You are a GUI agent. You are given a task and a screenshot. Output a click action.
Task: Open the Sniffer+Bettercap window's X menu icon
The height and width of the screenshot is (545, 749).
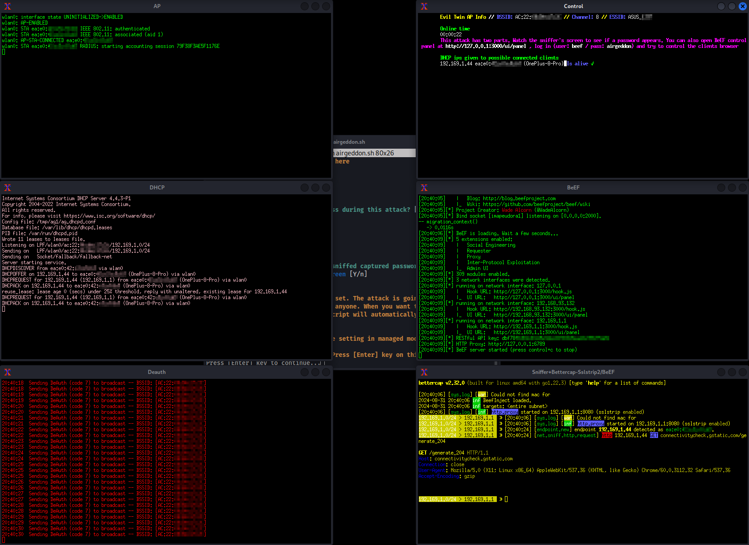tap(424, 372)
